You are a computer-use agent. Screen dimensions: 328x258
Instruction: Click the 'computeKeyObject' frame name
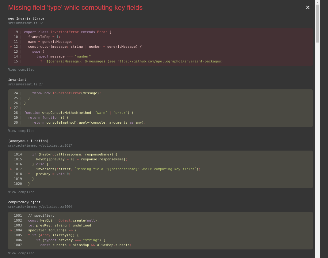click(24, 202)
